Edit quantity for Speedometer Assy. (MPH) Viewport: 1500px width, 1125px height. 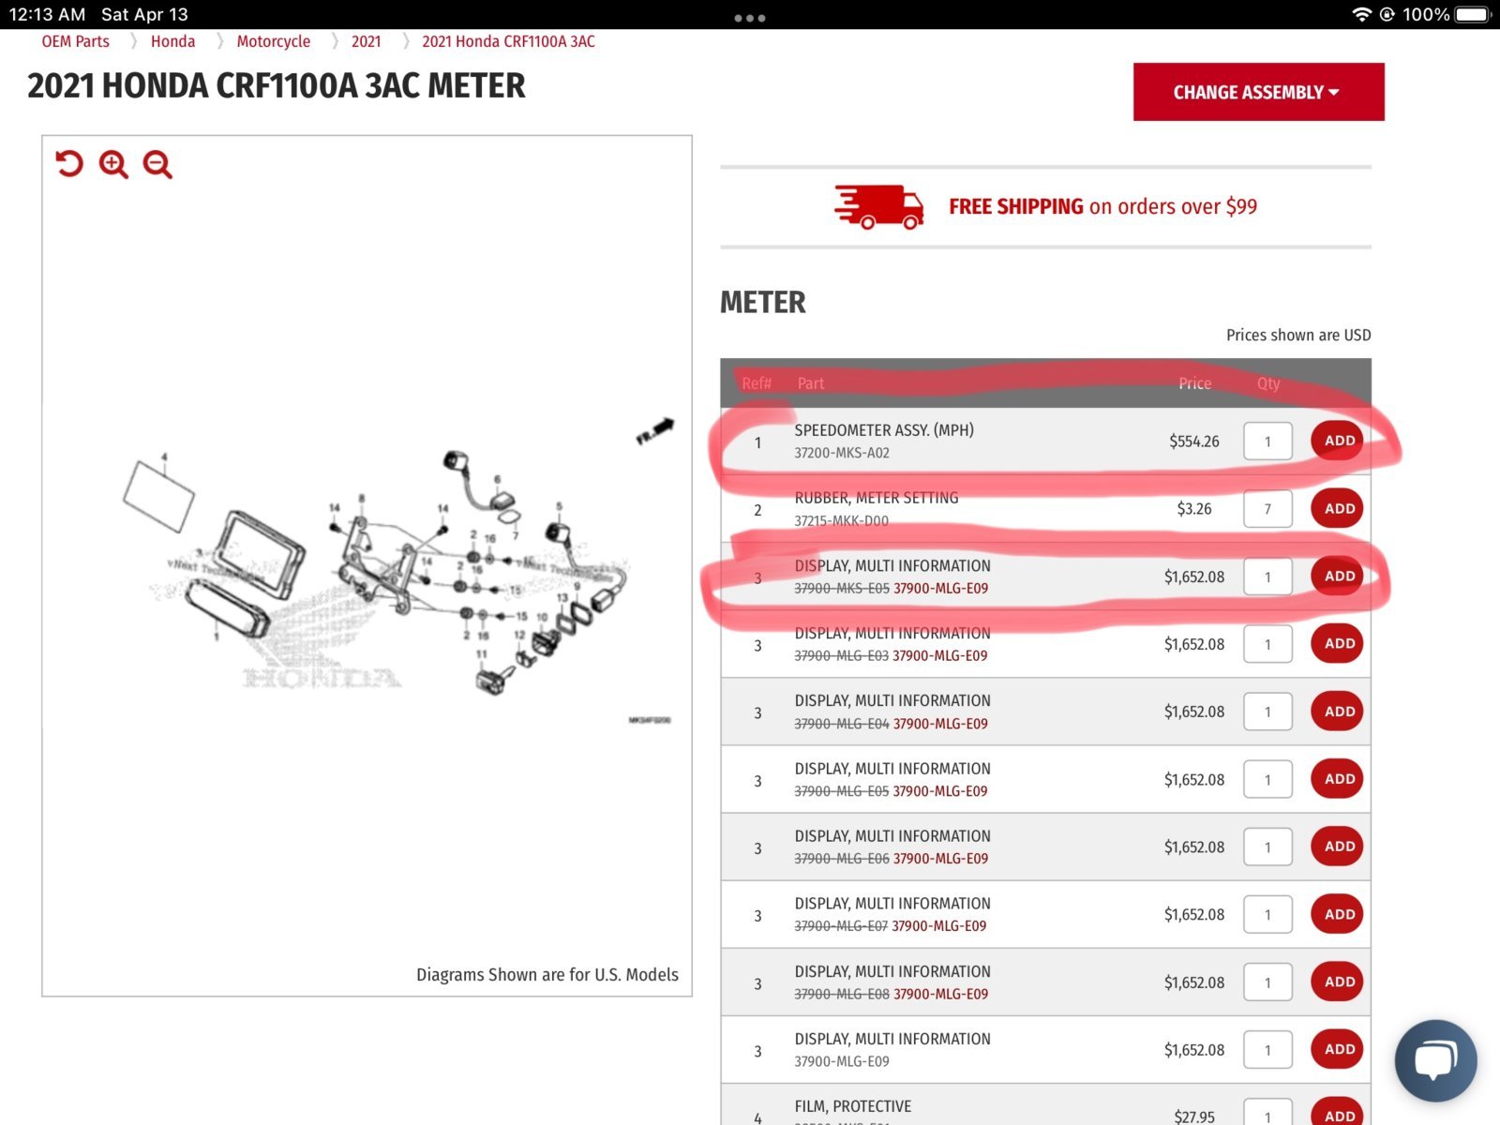pos(1267,442)
